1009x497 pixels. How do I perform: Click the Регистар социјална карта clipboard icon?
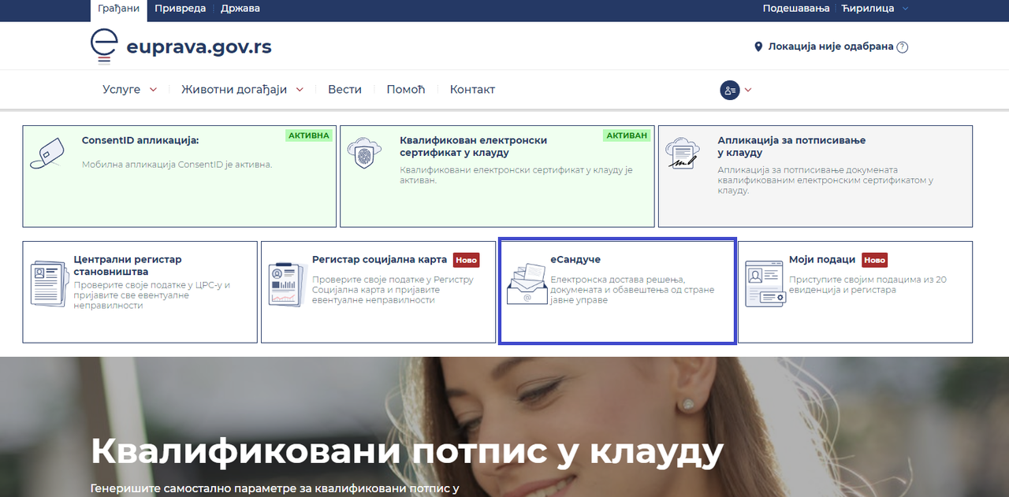pos(287,284)
